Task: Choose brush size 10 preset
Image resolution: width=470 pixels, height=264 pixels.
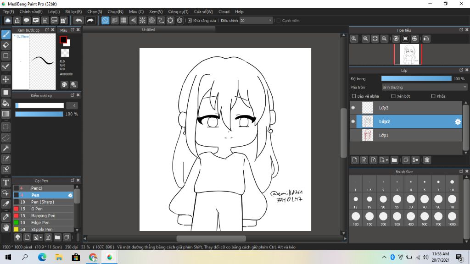Action: pos(452,184)
